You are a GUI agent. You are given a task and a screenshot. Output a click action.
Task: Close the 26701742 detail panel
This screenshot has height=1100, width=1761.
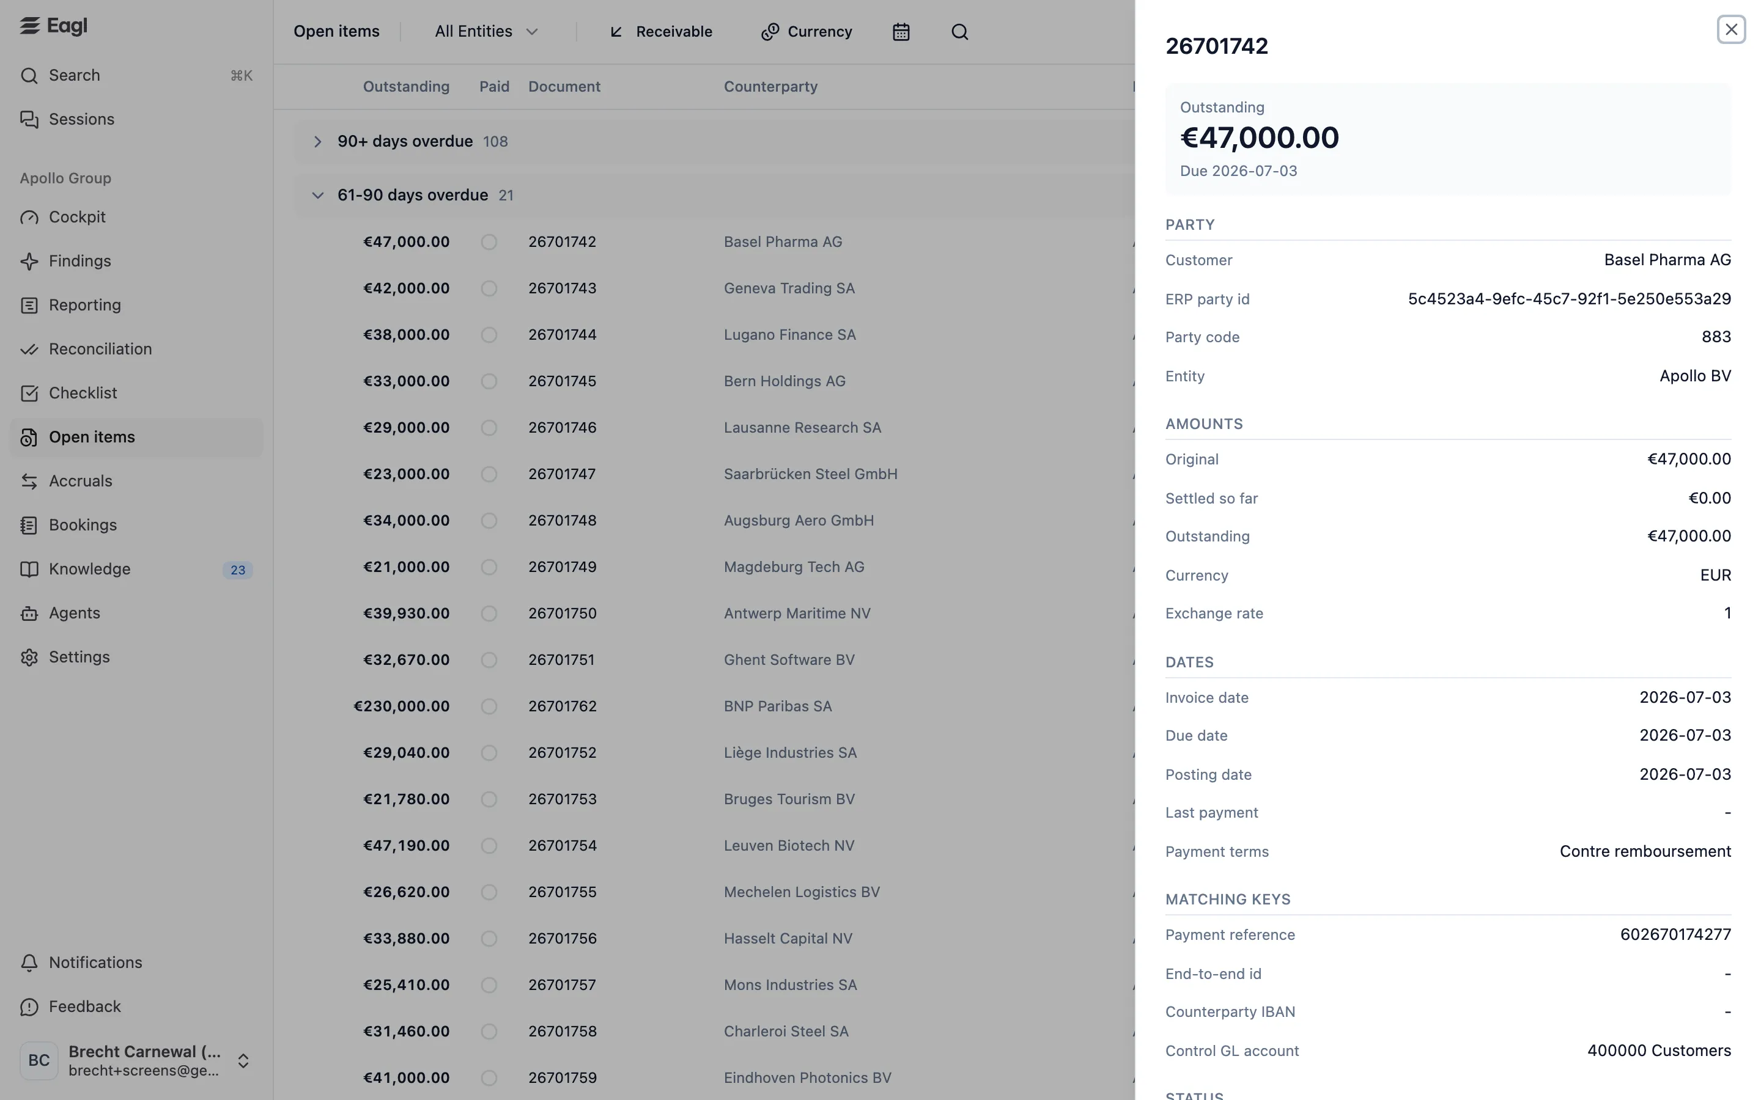(1731, 30)
